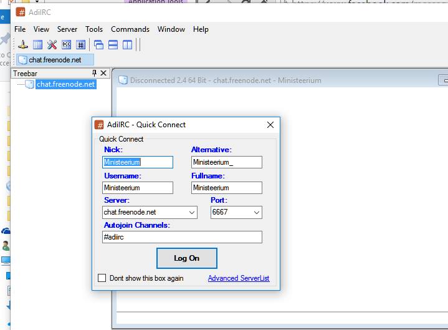
Task: Open the DCC toolbar icon
Action: point(66,45)
